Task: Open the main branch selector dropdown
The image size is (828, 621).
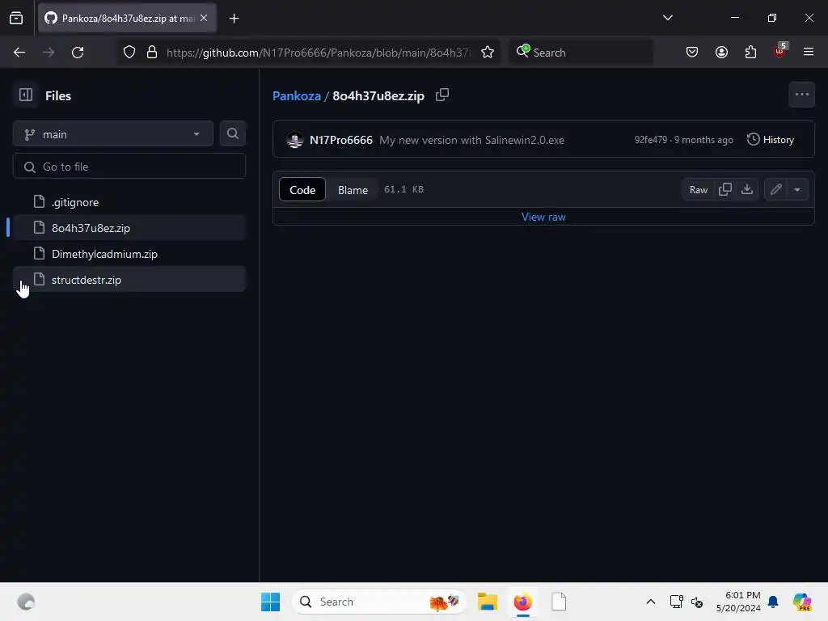Action: 113,134
